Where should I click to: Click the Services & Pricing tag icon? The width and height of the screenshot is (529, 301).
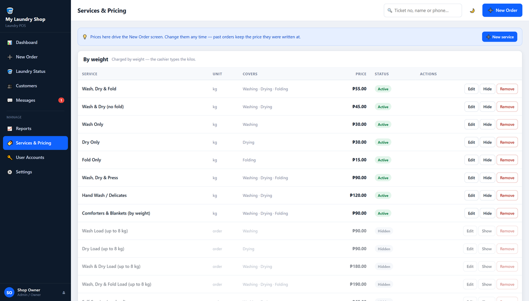[10, 143]
